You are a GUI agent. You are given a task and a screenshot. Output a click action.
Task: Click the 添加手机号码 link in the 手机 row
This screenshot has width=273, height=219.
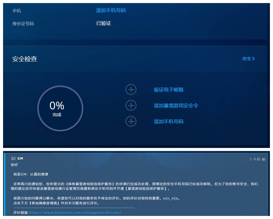pos(111,10)
